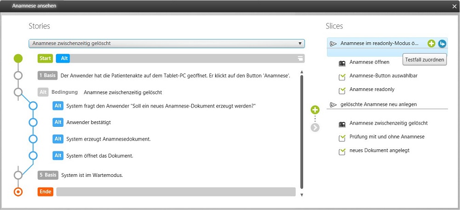
Task: Click Alt badge of 'System fragt den Anwender'
Action: 58,105
